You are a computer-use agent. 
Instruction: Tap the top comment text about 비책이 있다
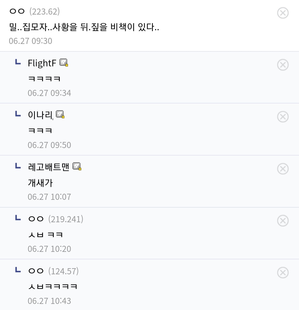[84, 27]
